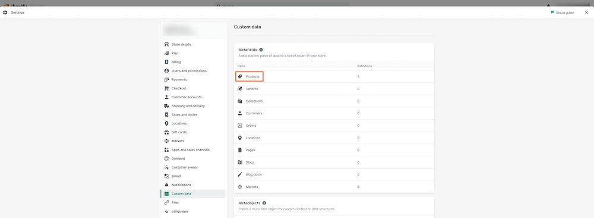Close the Settings panel
The height and width of the screenshot is (218, 594).
click(586, 12)
